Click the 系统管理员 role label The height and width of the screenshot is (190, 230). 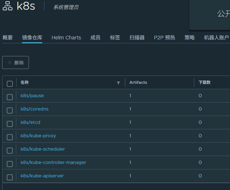66,7
